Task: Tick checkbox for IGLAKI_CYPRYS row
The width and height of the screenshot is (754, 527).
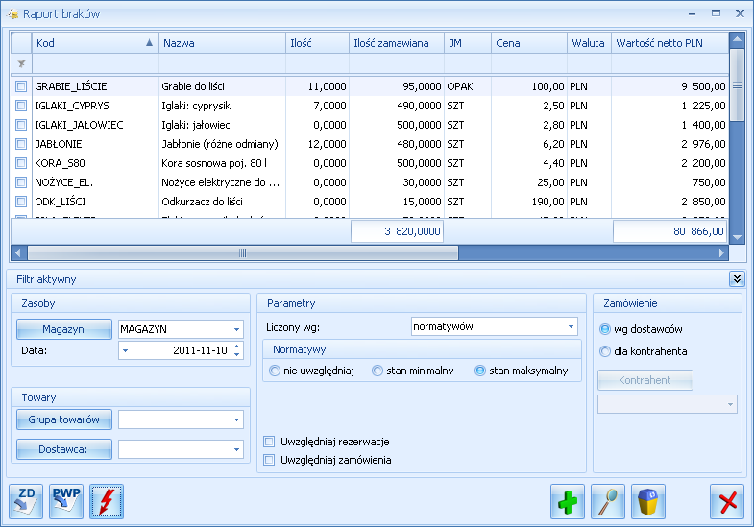Action: (x=21, y=106)
